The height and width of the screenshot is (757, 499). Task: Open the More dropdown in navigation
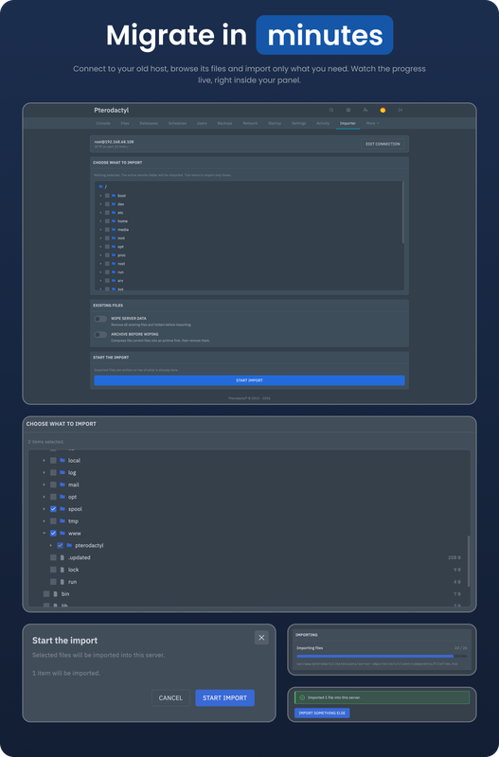coord(372,124)
